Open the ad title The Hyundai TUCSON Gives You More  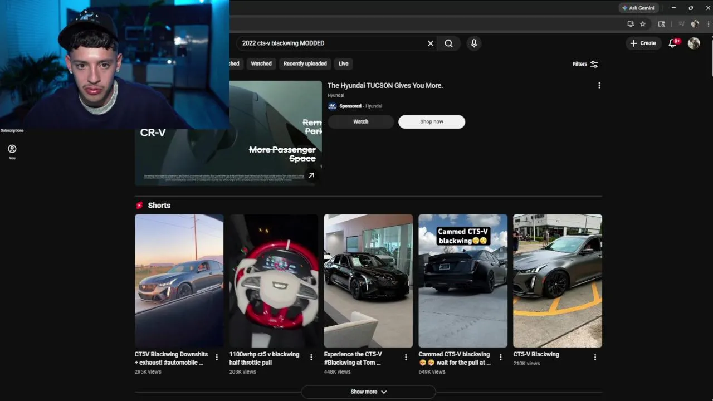(385, 86)
